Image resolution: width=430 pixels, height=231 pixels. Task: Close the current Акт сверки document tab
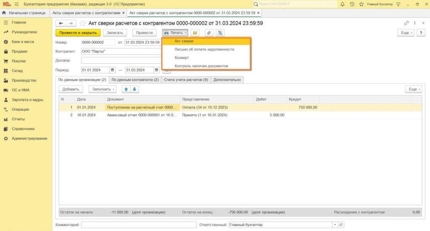pyautogui.click(x=258, y=13)
